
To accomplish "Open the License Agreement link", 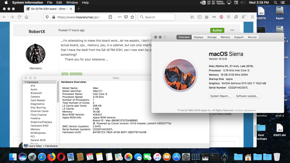I will 245,110.
